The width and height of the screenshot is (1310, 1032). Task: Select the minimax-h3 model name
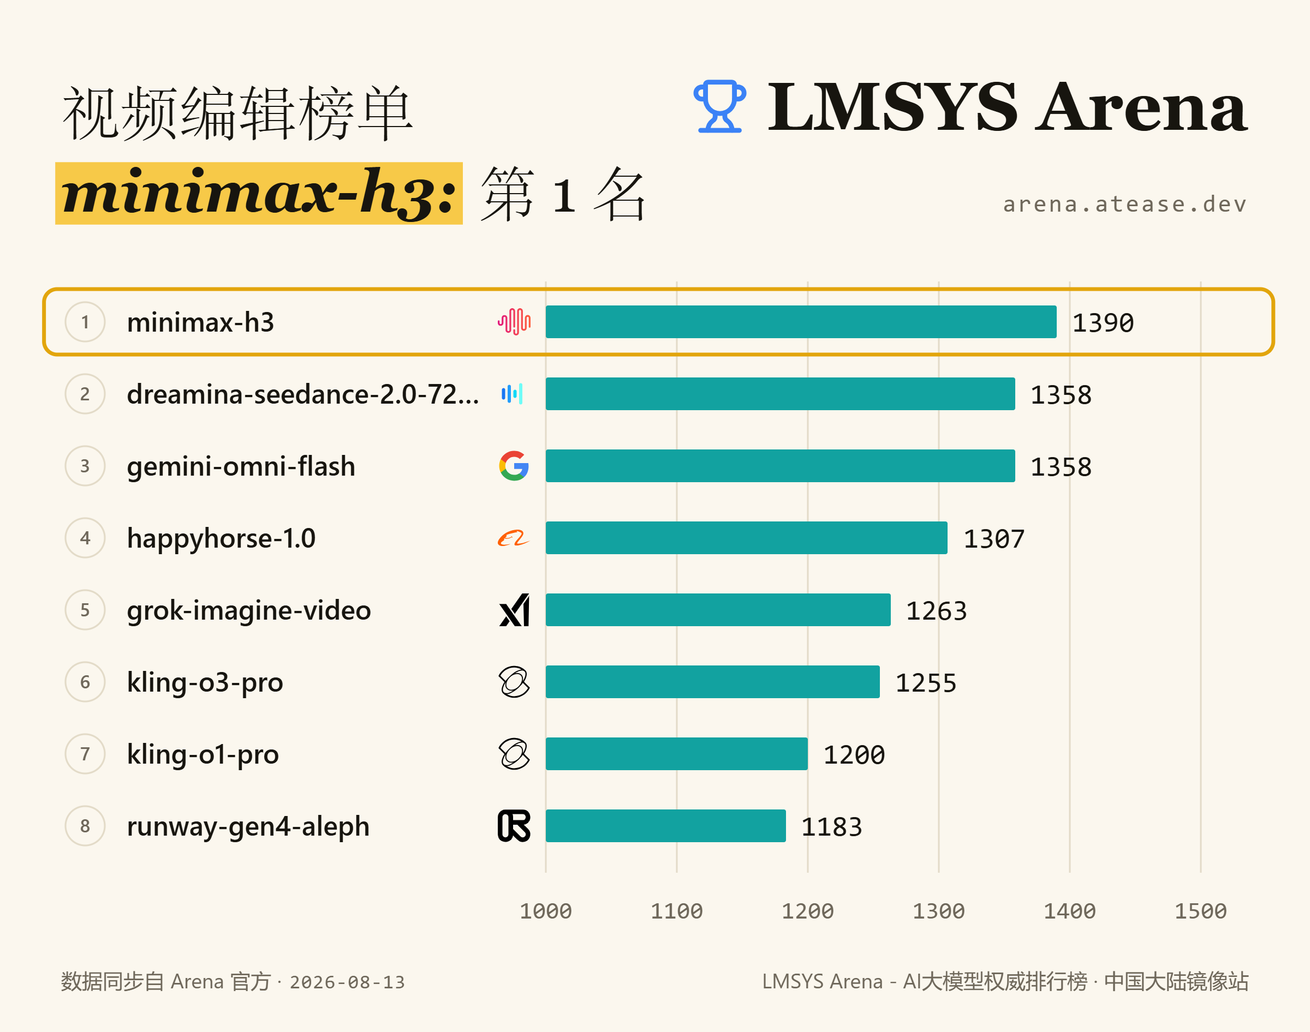pyautogui.click(x=201, y=322)
